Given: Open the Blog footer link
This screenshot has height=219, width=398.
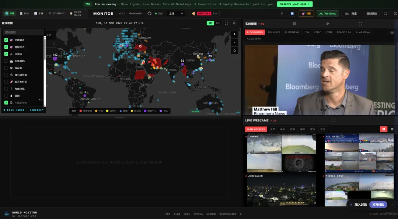Looking at the screenshot, I should (177, 214).
